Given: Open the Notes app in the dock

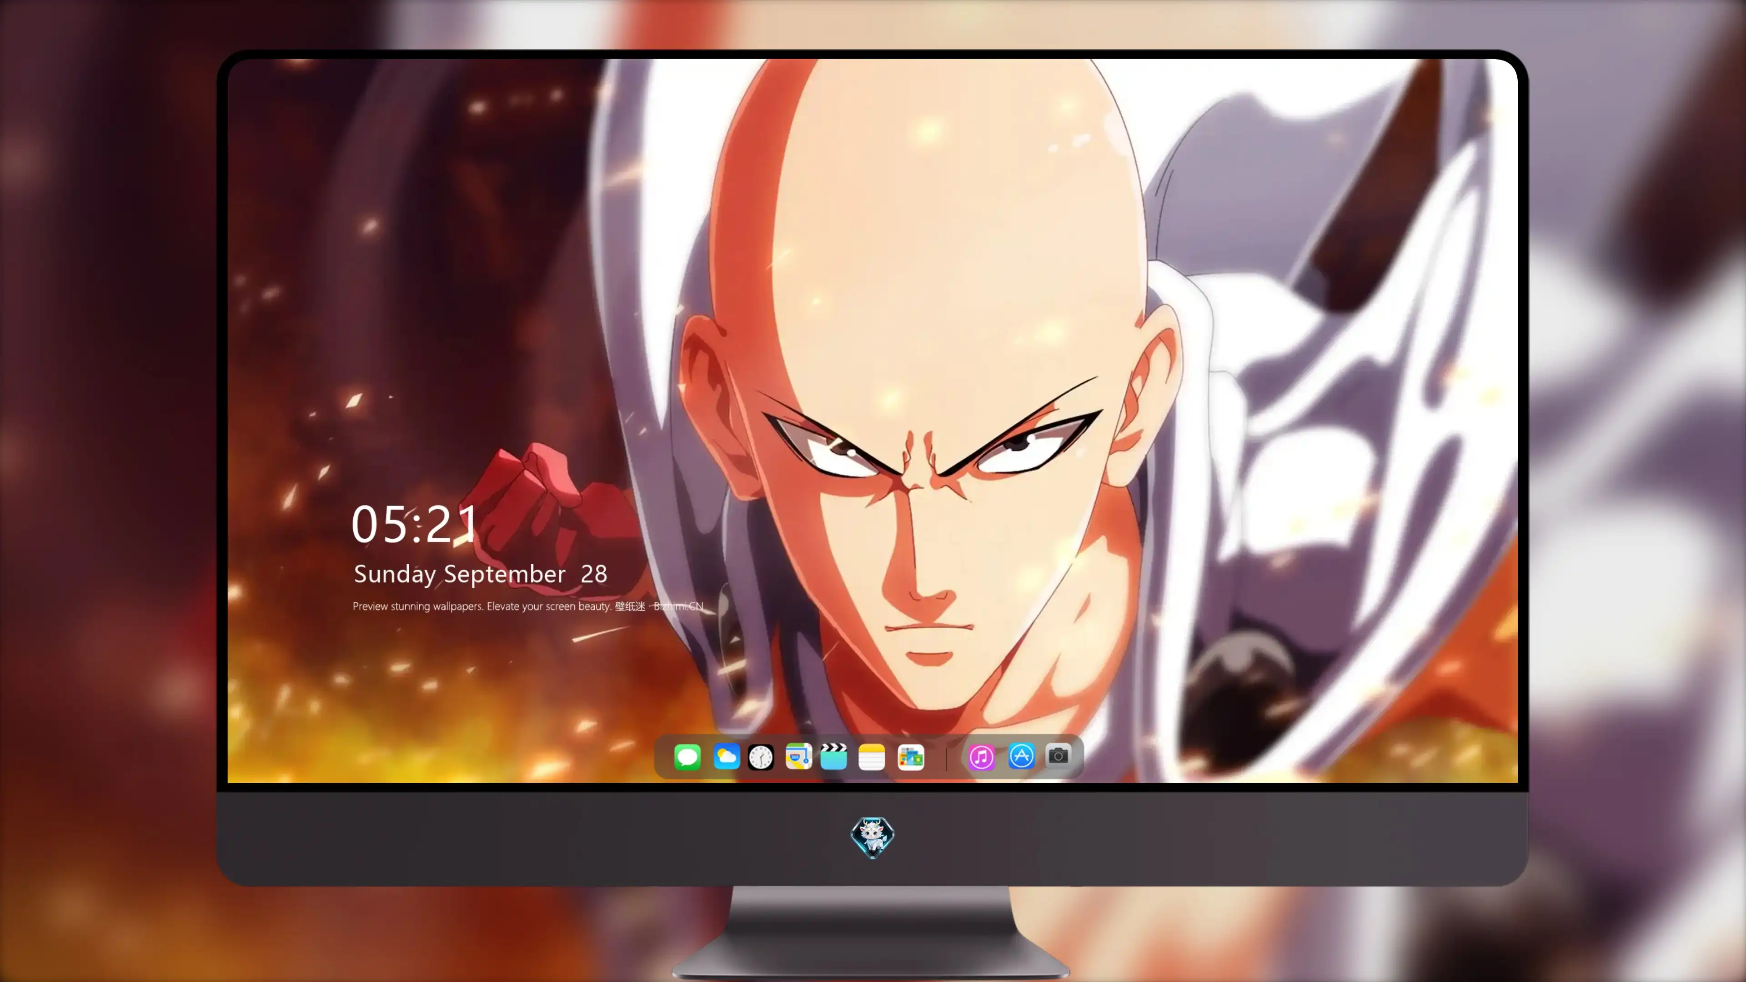Looking at the screenshot, I should point(872,757).
